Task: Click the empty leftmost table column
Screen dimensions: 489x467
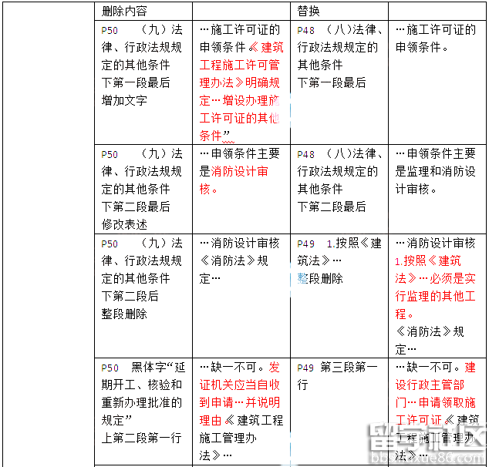Action: coord(48,231)
